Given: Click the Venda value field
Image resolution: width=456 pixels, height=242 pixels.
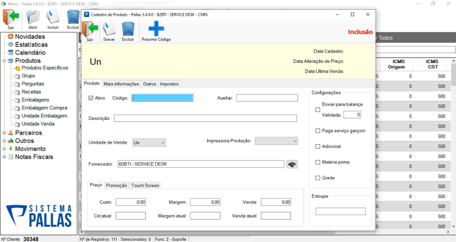Looking at the screenshot, I should [276, 202].
